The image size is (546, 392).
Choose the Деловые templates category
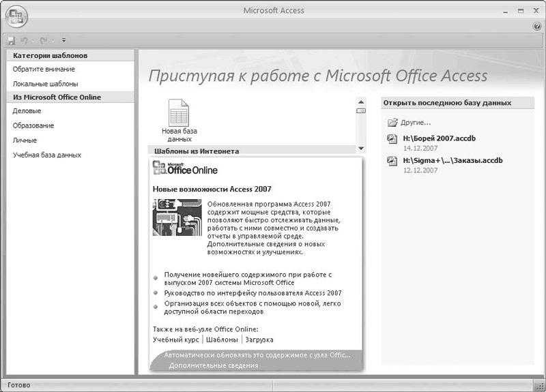pos(27,110)
